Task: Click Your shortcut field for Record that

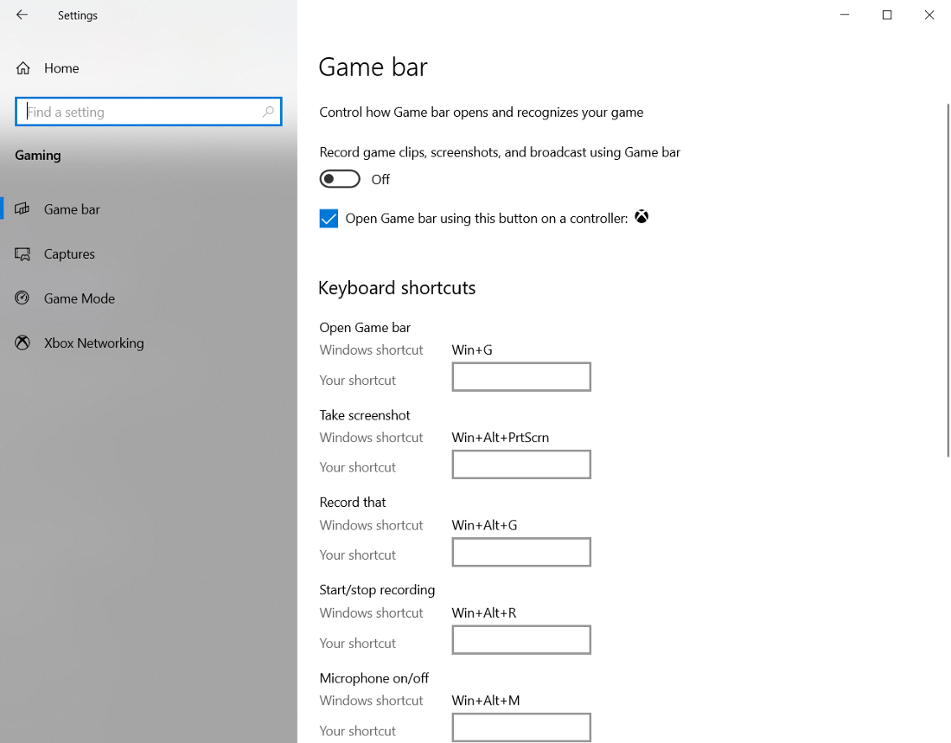Action: (x=521, y=552)
